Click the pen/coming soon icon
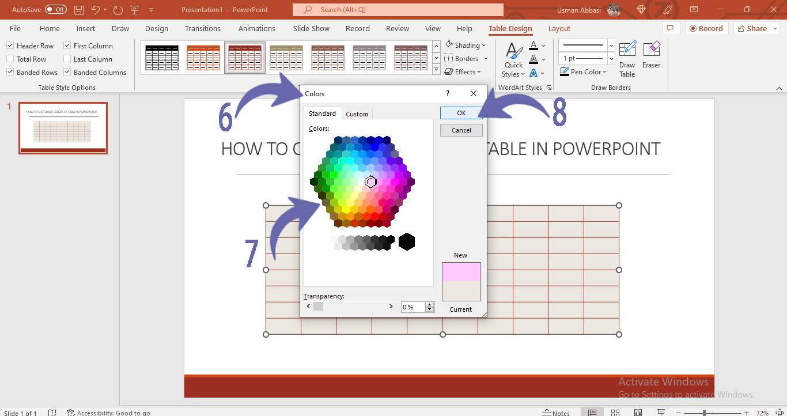This screenshot has width=787, height=416. point(668,10)
